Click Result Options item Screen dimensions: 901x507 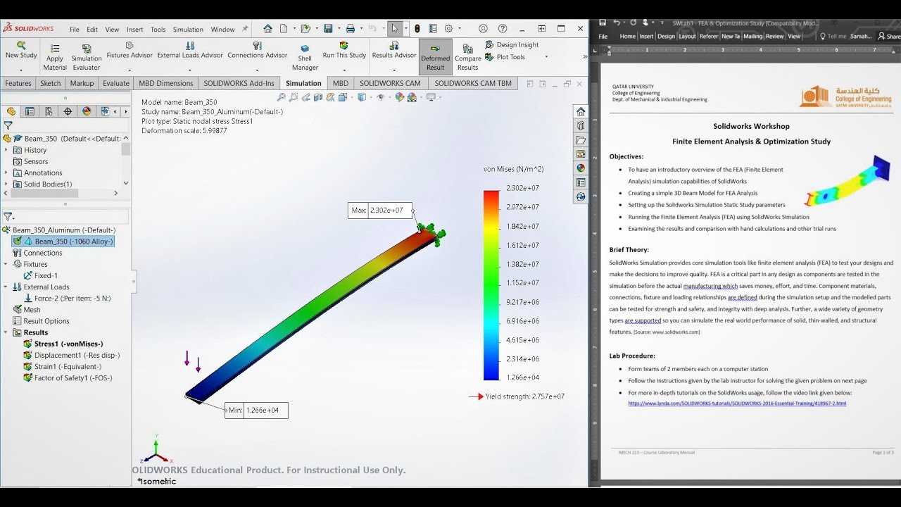pos(41,320)
